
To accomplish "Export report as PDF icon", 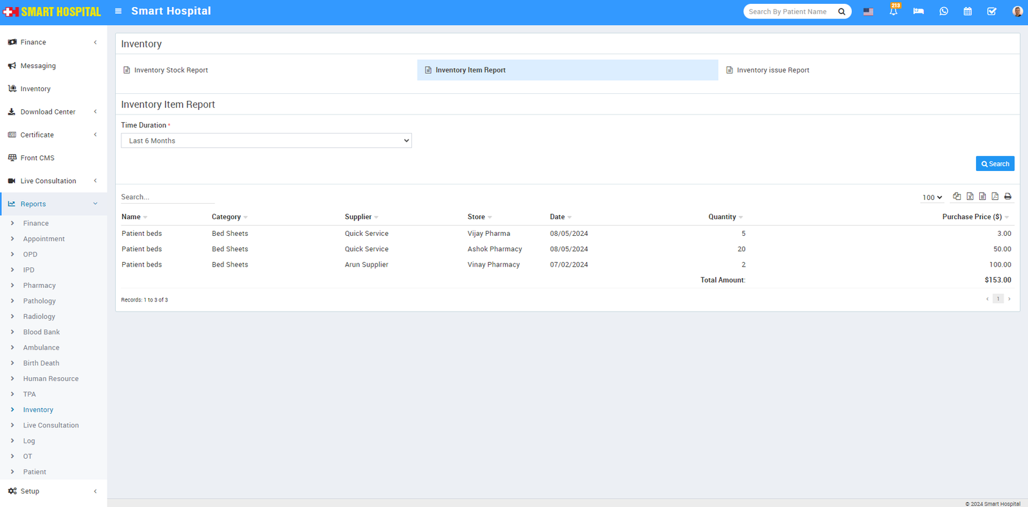I will [x=995, y=197].
